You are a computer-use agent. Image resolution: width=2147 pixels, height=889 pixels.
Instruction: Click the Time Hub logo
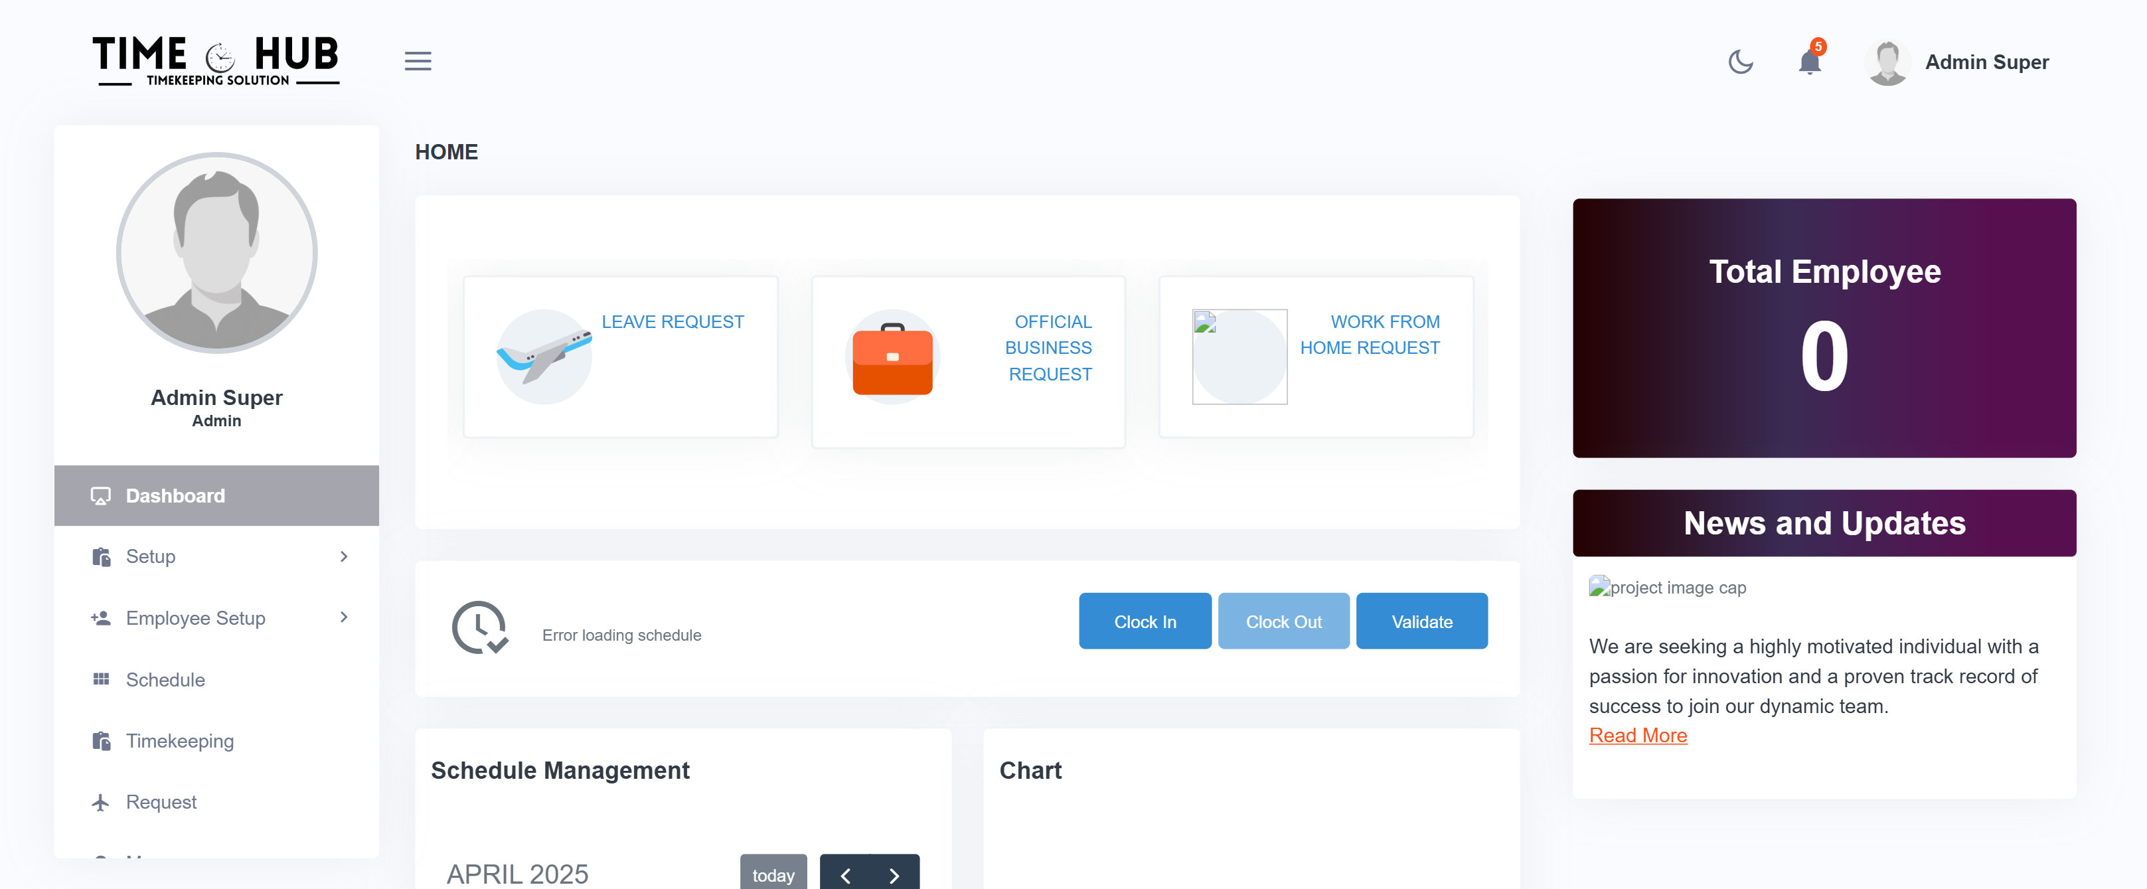point(216,60)
